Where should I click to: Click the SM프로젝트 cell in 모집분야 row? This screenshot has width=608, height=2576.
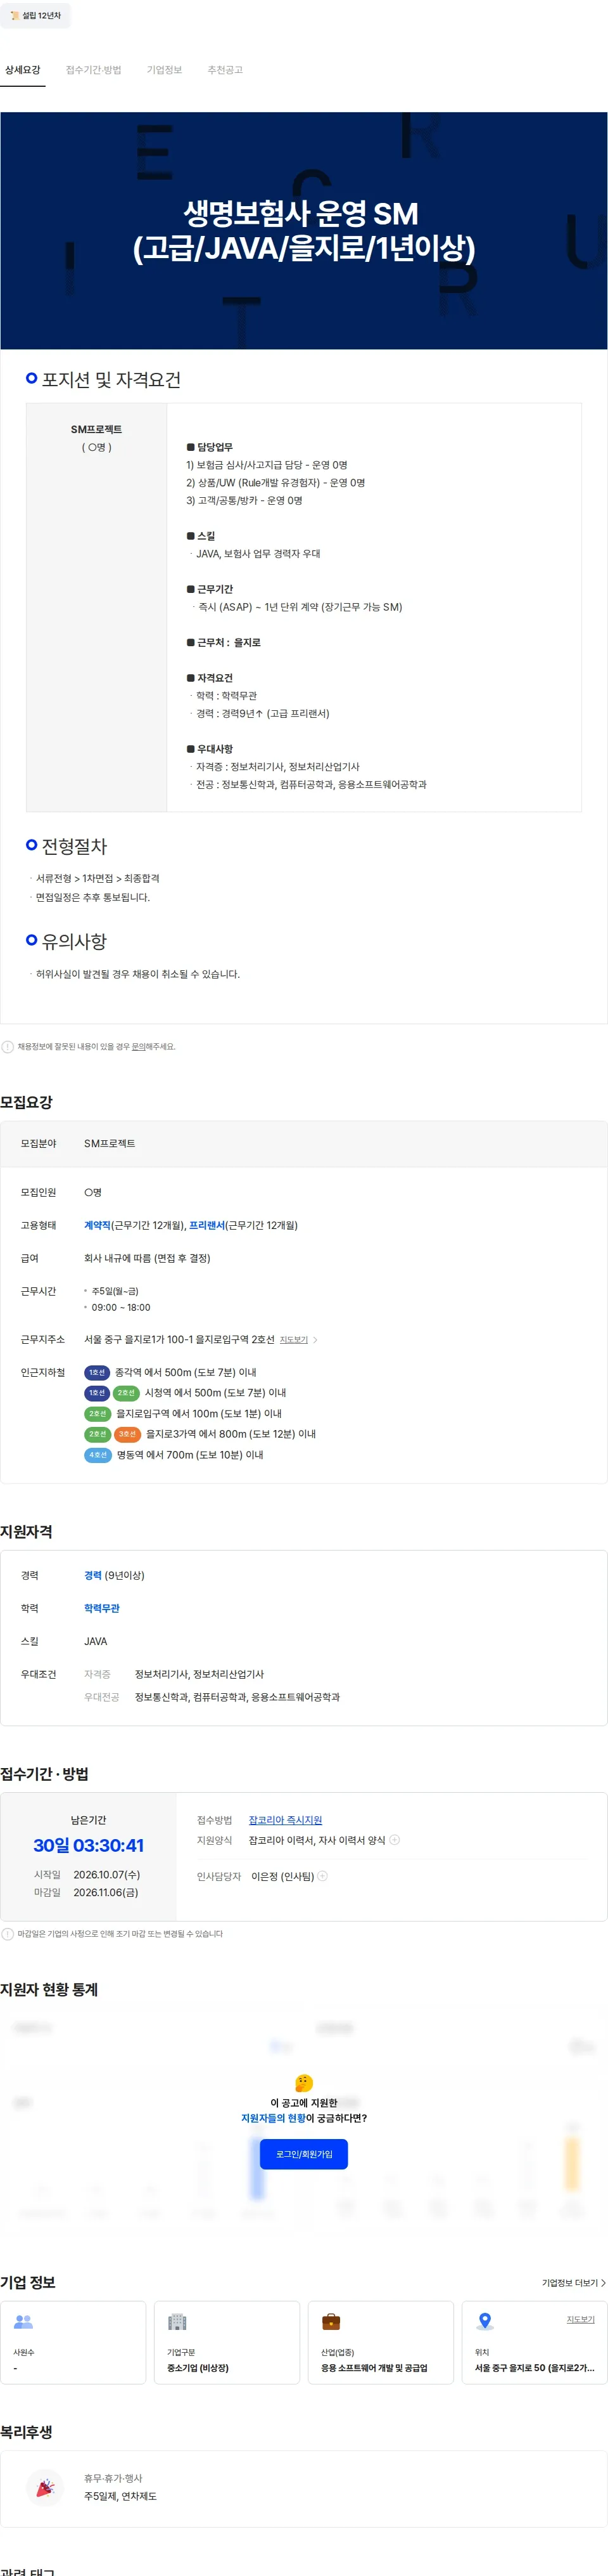[x=110, y=1143]
